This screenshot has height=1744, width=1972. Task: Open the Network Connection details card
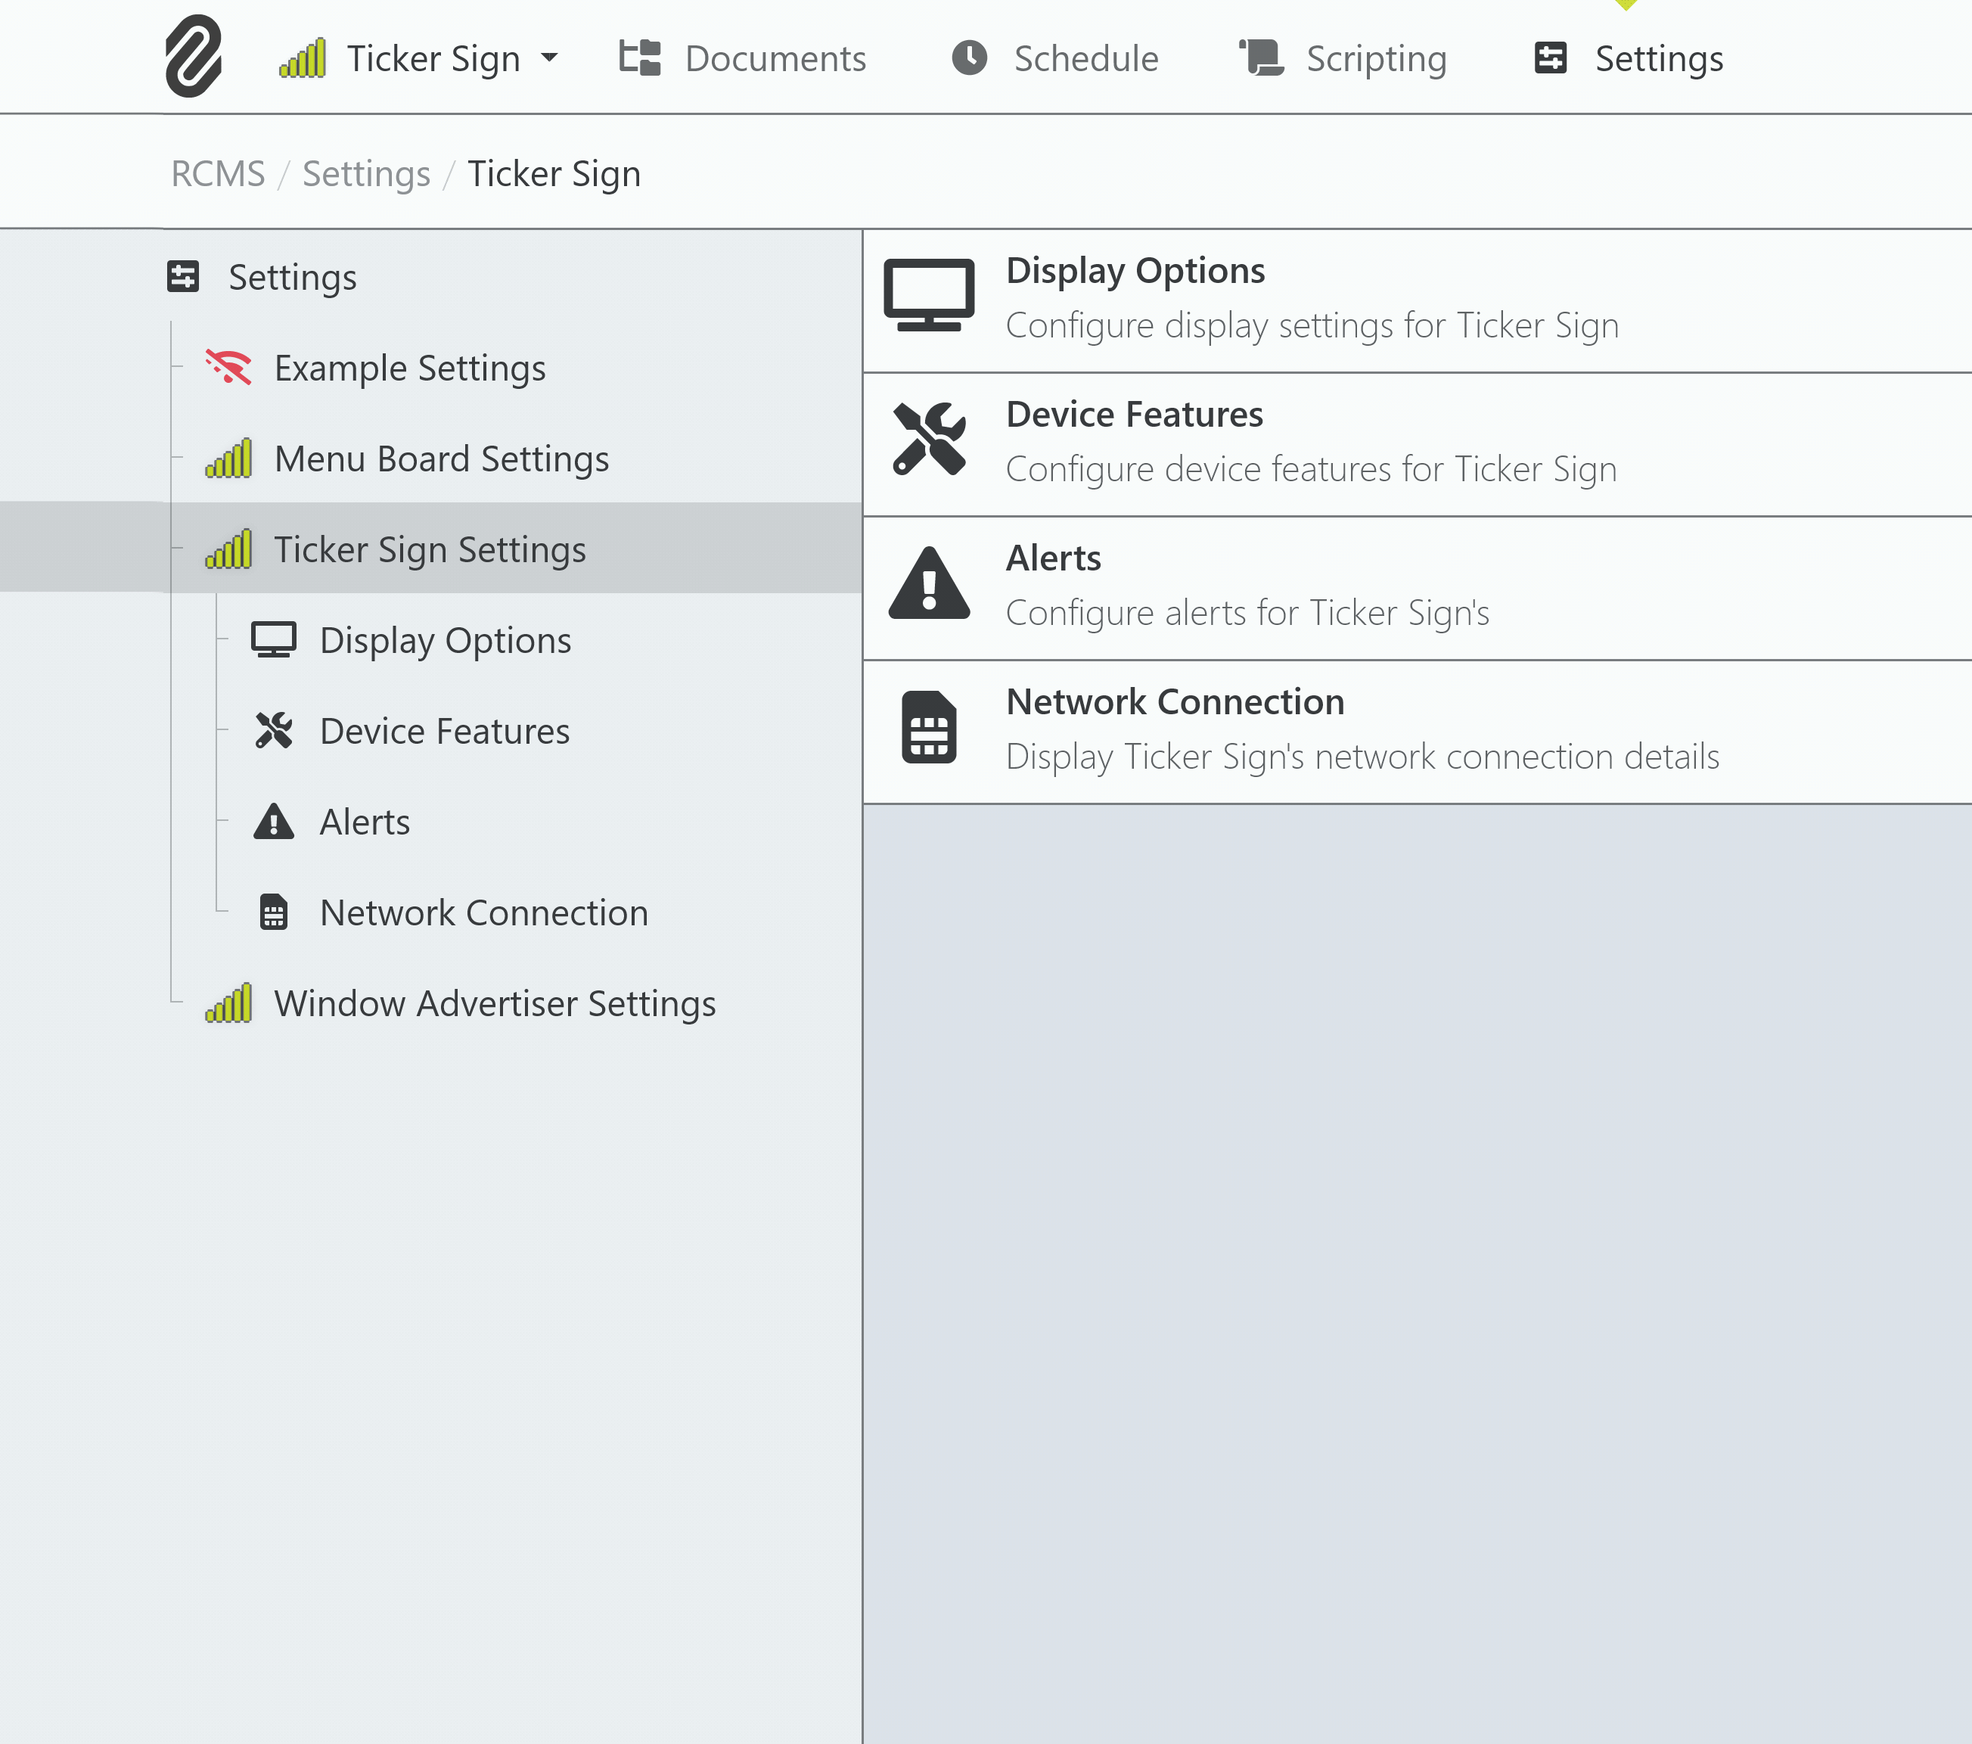click(1362, 731)
